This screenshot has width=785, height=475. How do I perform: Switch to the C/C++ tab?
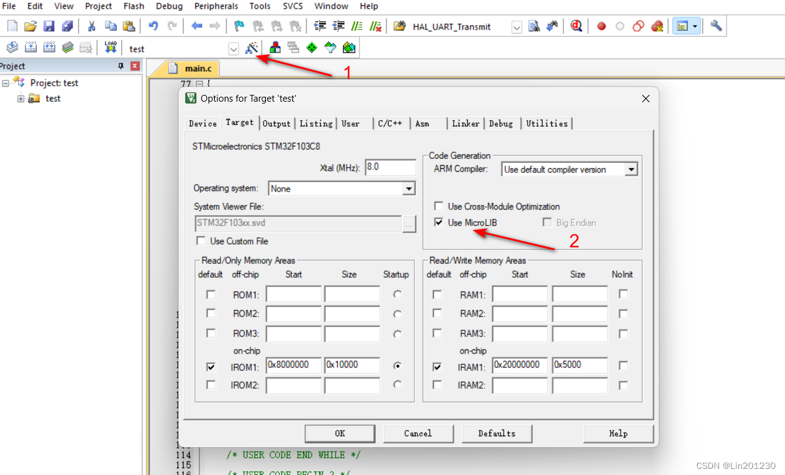[x=390, y=124]
